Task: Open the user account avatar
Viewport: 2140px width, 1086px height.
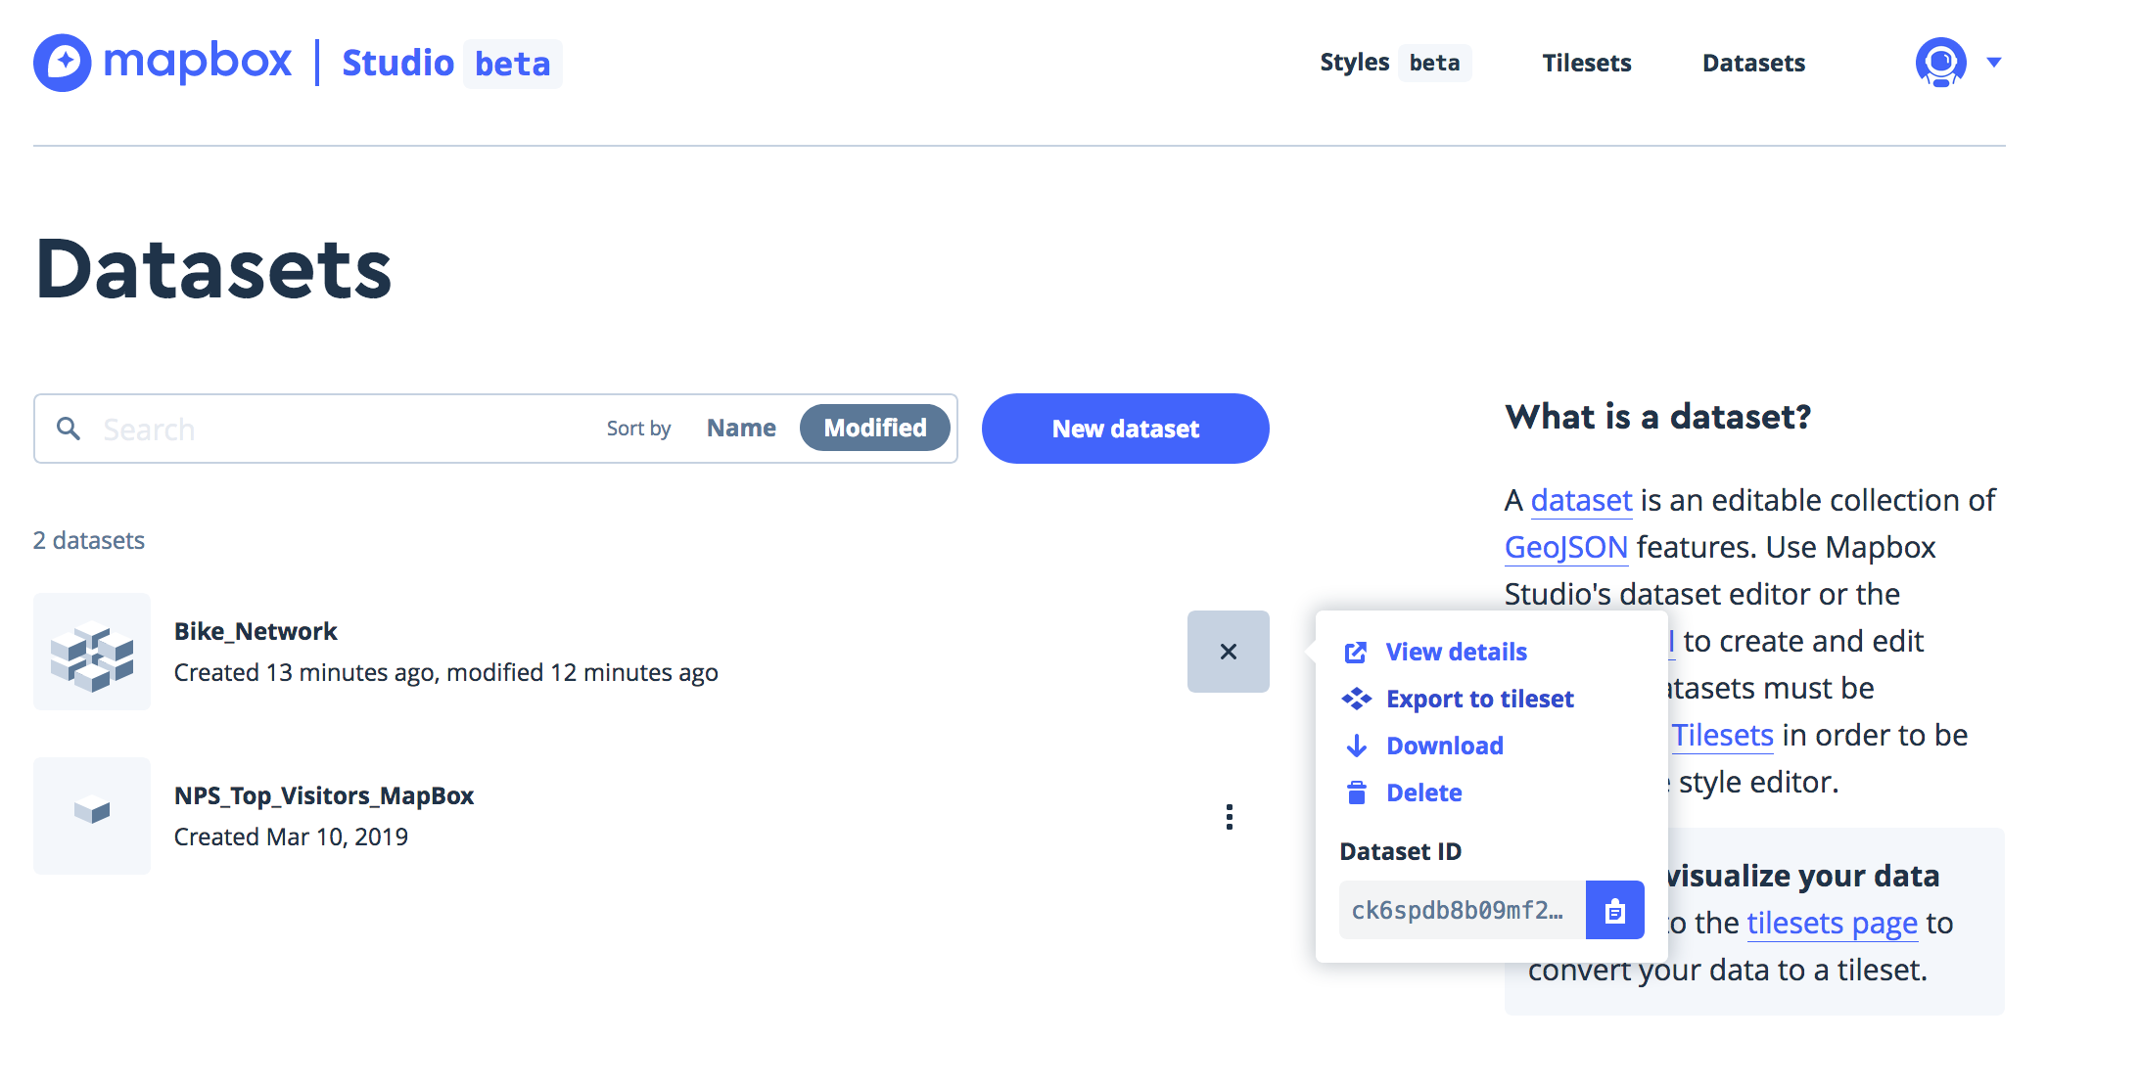Action: (1940, 63)
